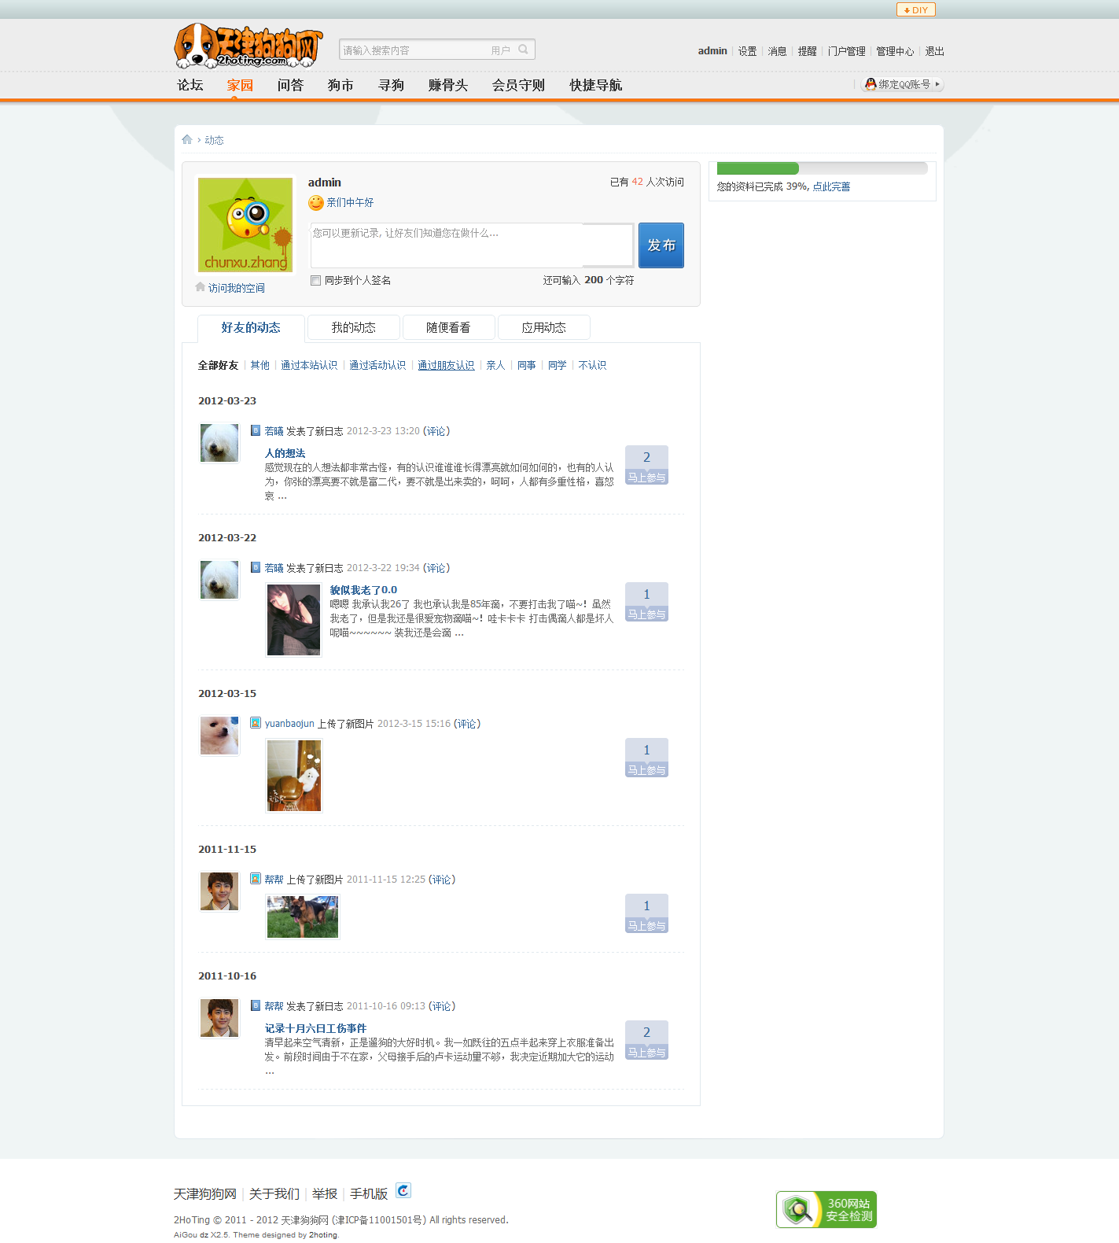
Task: Open the 用户 search type dropdown
Action: 500,50
